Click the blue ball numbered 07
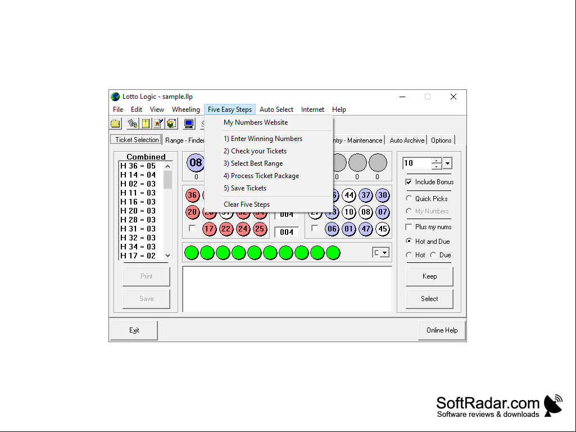The width and height of the screenshot is (576, 432). pyautogui.click(x=383, y=212)
